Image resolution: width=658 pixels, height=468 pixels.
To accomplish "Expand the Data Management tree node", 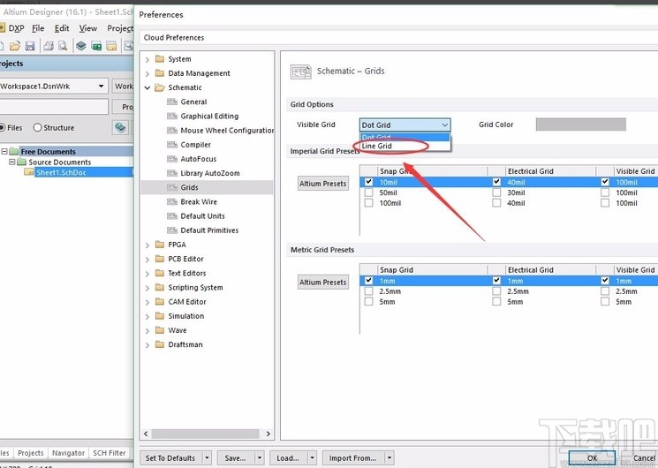I will click(147, 74).
